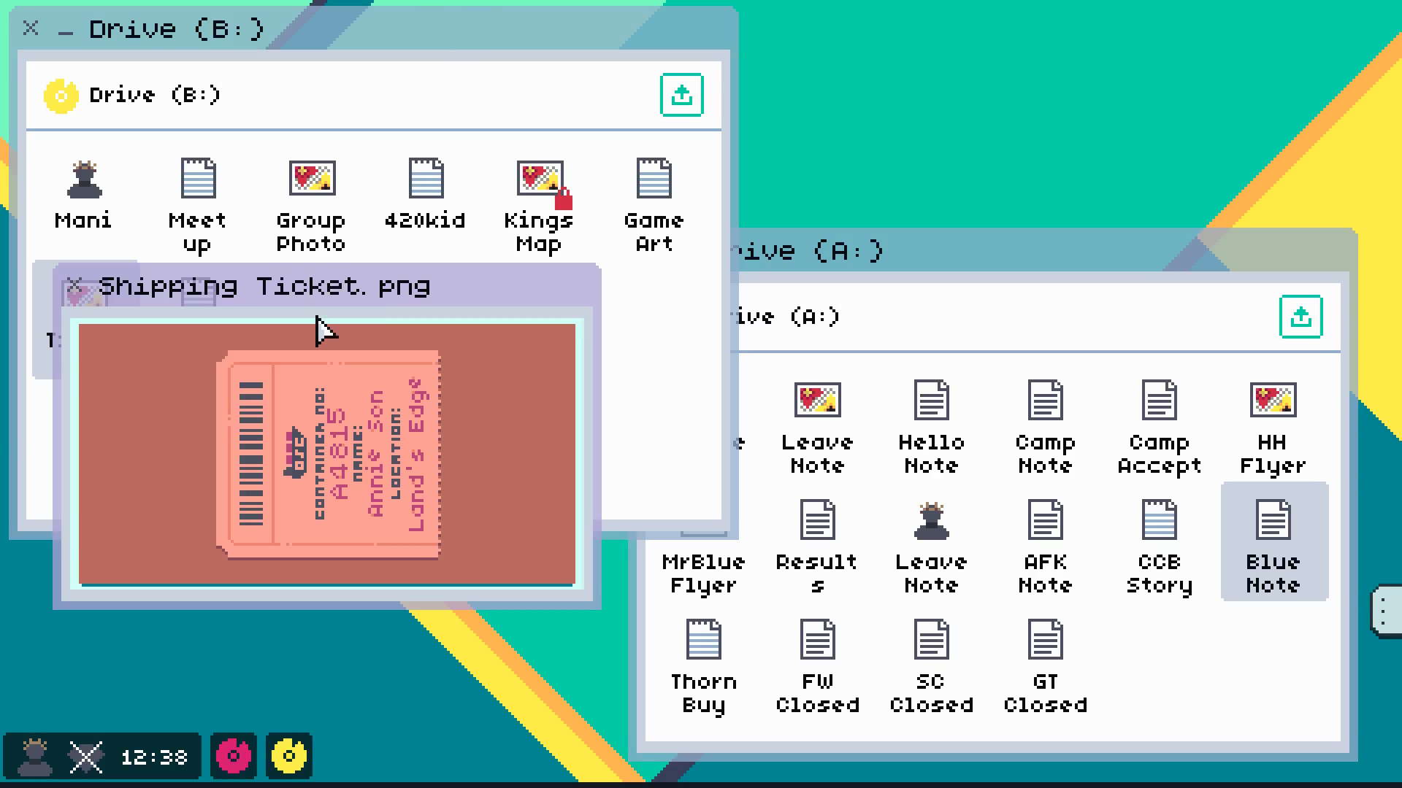
Task: Click the shipping ticket image preview
Action: tap(327, 454)
